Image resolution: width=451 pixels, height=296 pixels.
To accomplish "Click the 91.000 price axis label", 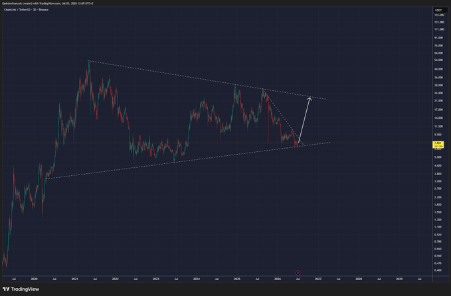I will [x=438, y=38].
